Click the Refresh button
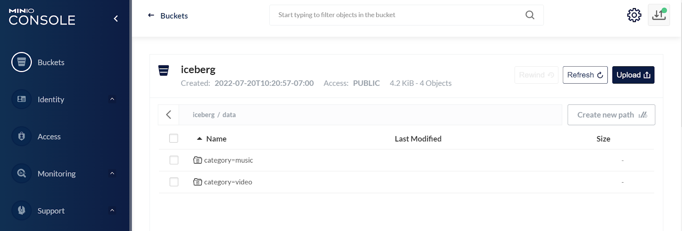 point(585,75)
